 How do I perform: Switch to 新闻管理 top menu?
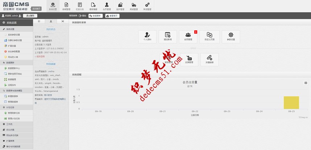click(66, 6)
